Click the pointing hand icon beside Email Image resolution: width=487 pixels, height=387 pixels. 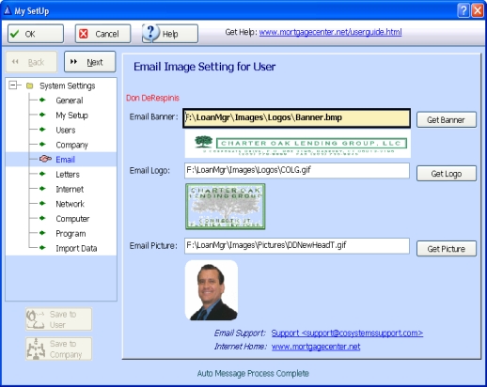click(x=45, y=159)
